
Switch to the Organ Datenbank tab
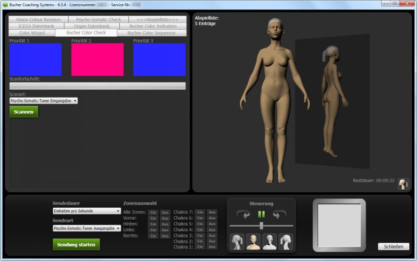92,26
